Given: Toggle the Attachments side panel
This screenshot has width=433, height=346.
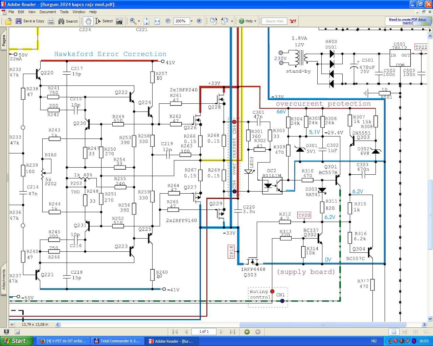Looking at the screenshot, I should point(4,279).
